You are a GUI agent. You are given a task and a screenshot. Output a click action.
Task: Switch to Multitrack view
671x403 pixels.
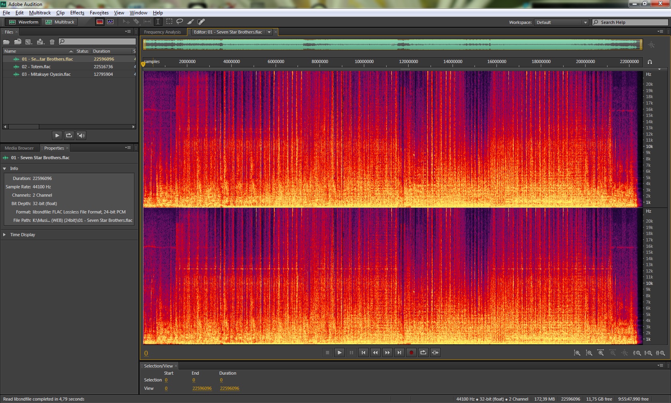[x=60, y=22]
